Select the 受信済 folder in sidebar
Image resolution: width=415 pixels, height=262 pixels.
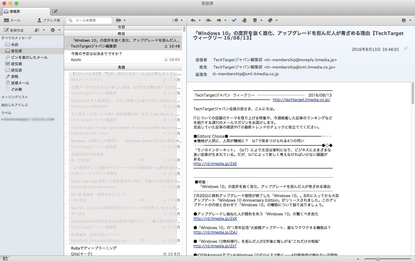(x=32, y=51)
